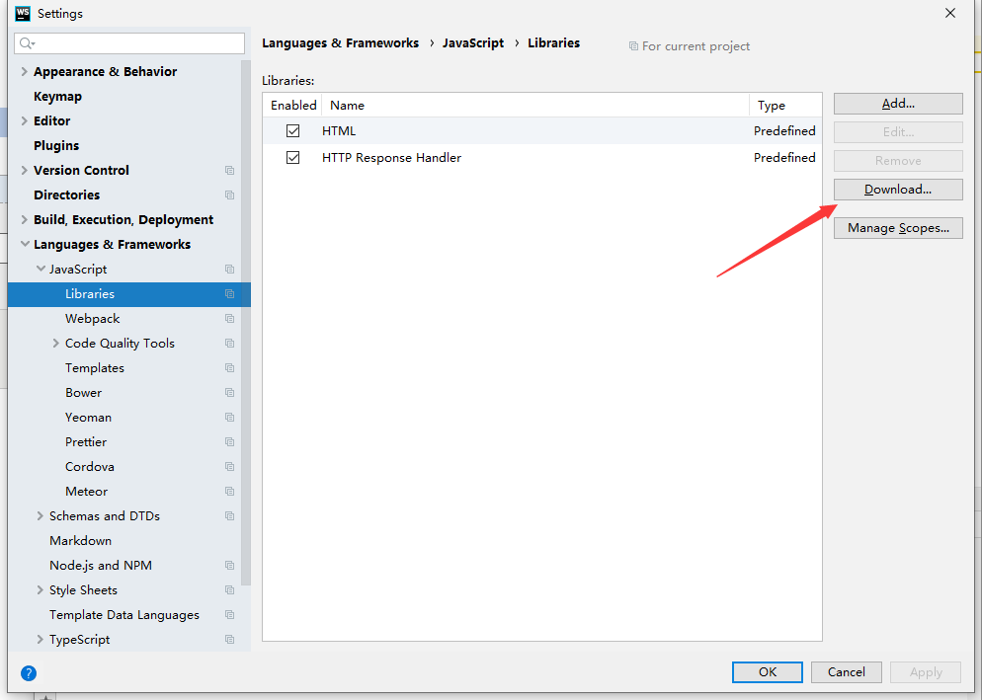Expand the TypeScript node arrow
The width and height of the screenshot is (982, 700).
point(41,639)
